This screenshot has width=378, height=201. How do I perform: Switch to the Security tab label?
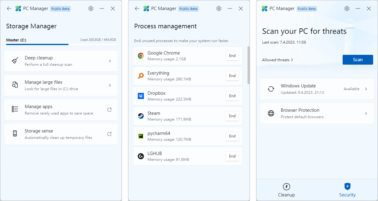348,195
